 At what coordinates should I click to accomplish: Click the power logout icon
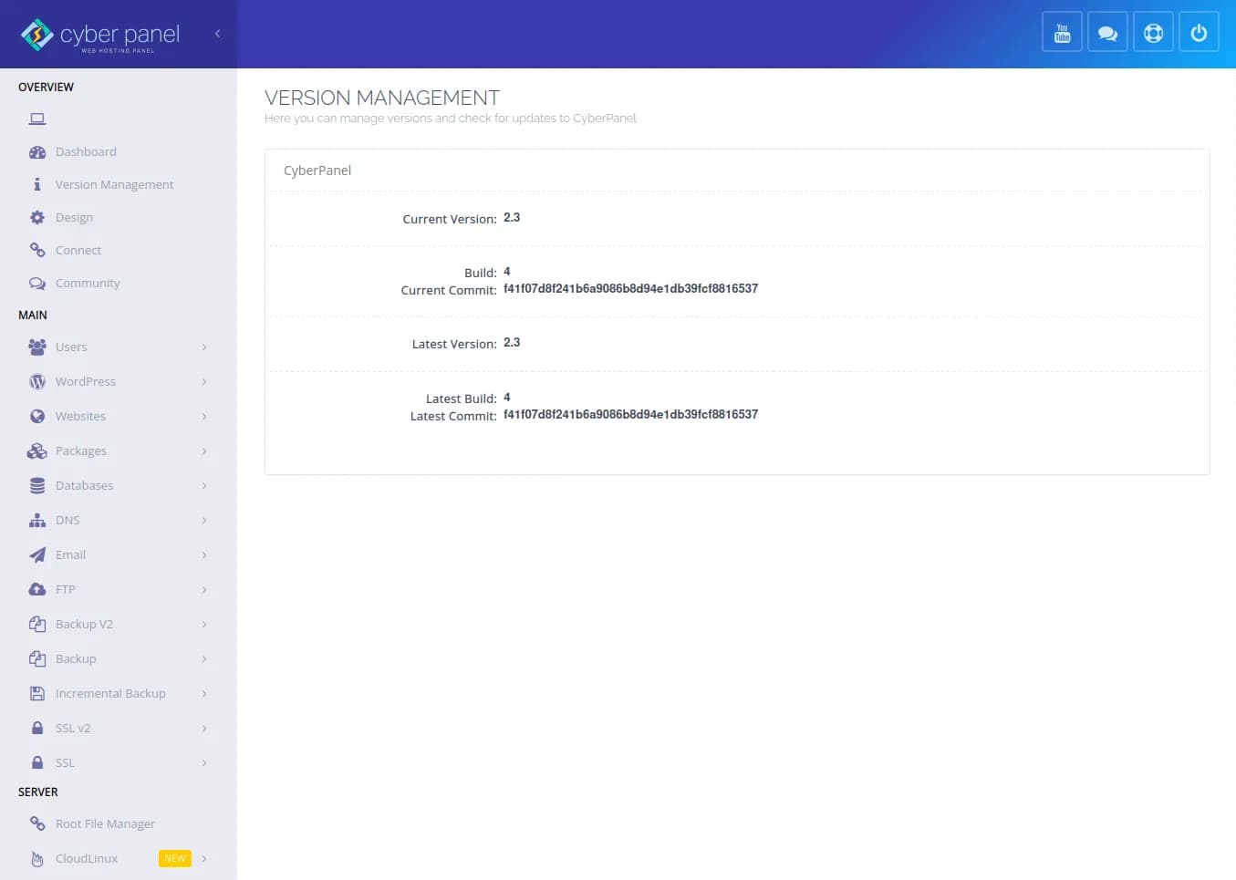1199,33
